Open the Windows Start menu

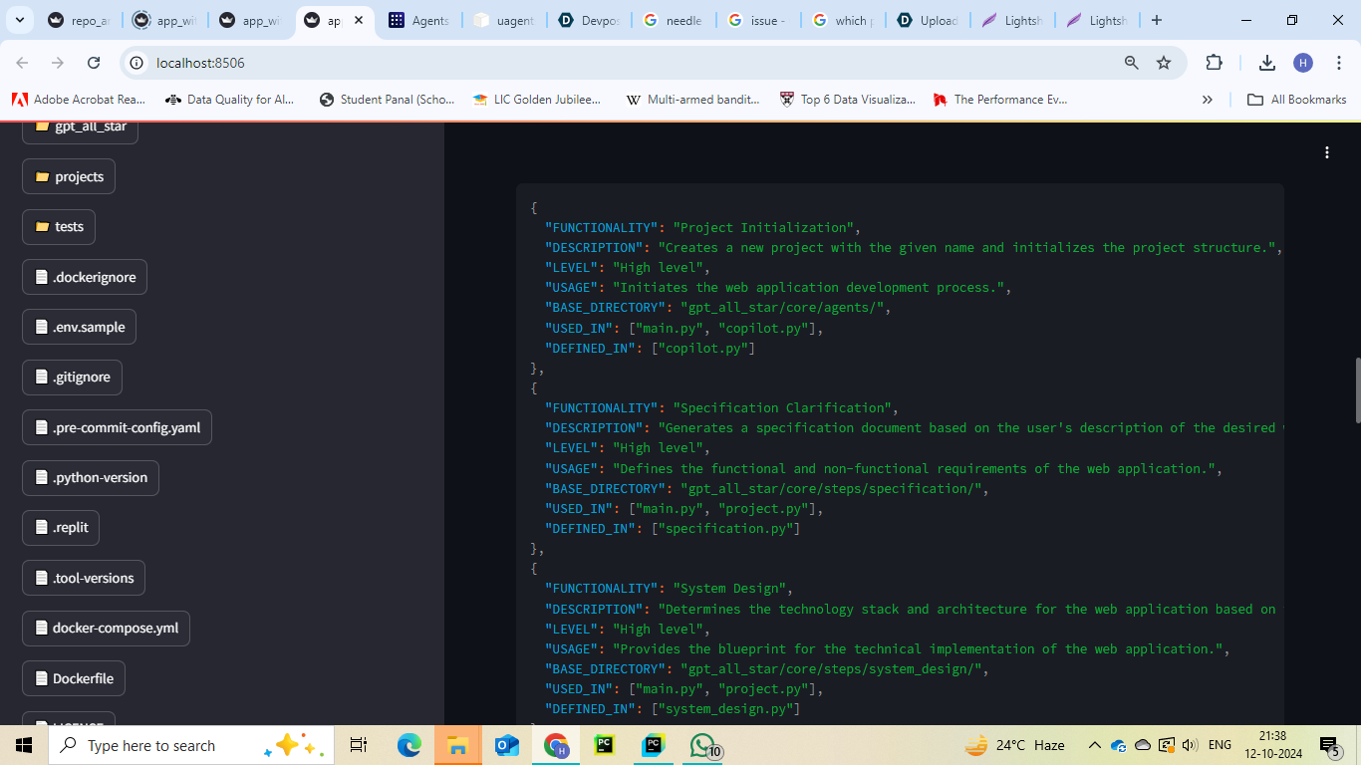click(x=23, y=745)
